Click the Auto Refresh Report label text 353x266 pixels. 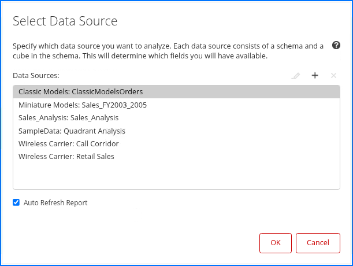[55, 203]
